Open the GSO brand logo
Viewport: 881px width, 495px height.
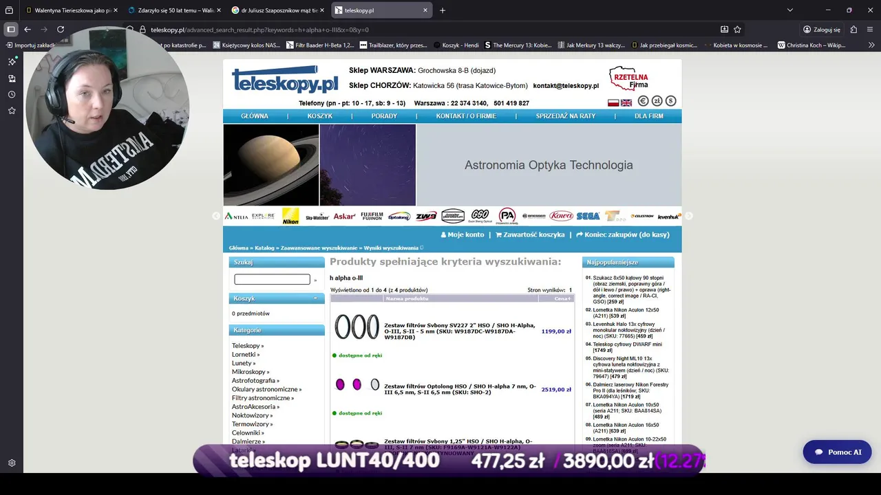pyautogui.click(x=480, y=216)
